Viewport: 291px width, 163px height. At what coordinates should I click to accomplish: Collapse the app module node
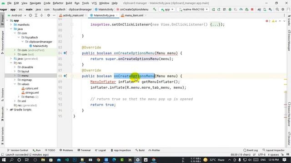pos(7,20)
